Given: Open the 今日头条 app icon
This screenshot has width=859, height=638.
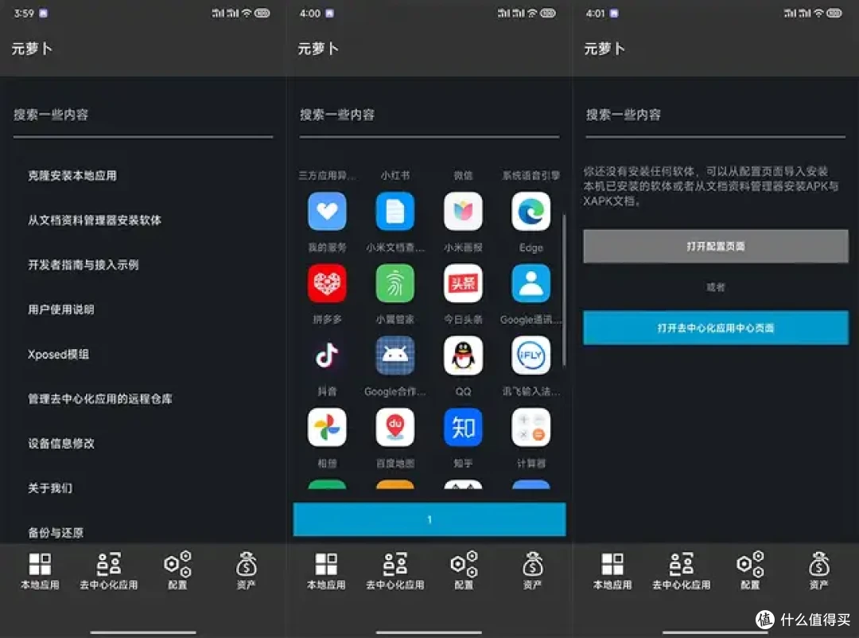Looking at the screenshot, I should (x=463, y=283).
